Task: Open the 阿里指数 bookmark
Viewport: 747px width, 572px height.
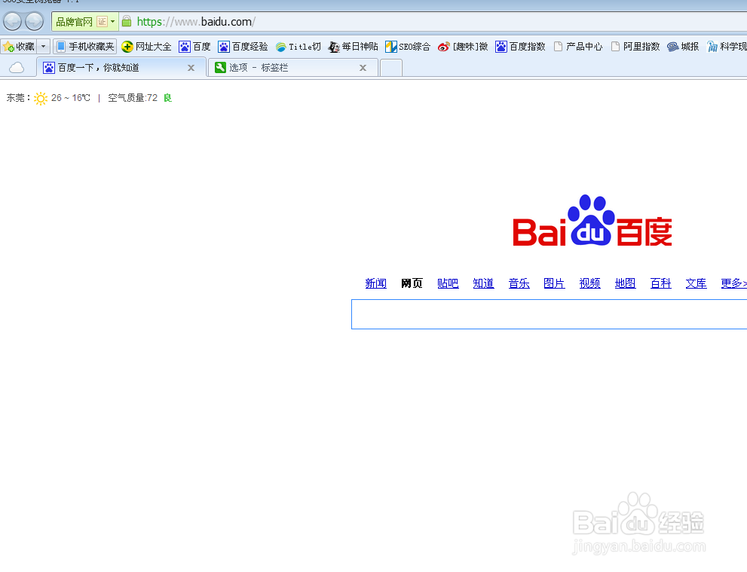Action: [635, 46]
